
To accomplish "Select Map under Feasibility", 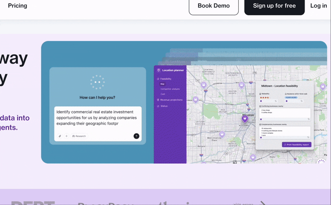I will [x=162, y=84].
